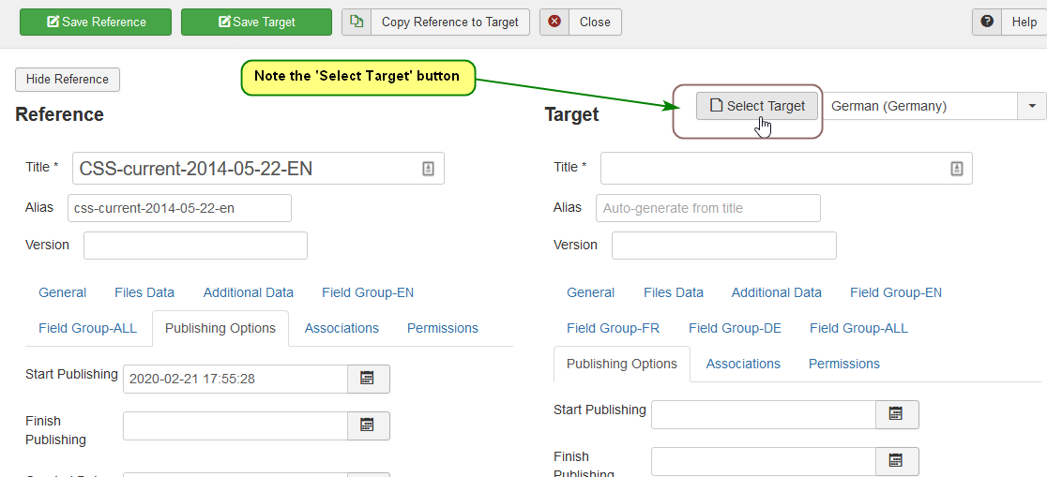Viewport: 1047px width, 477px height.
Task: Click the Reference Version input field
Action: 195,246
